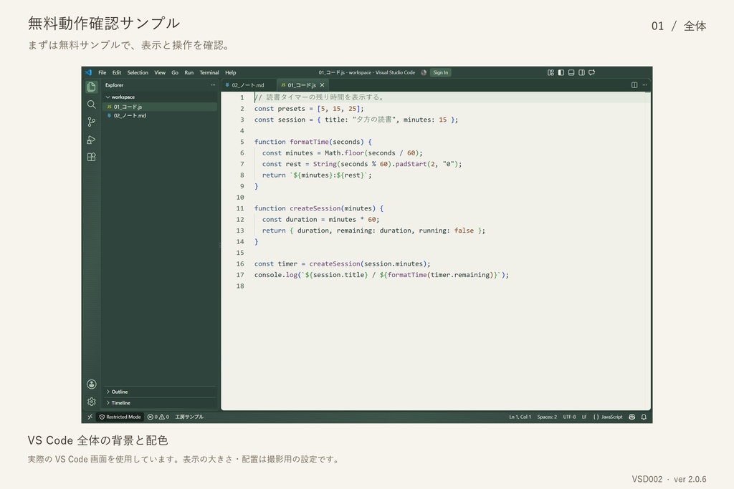Open the Go menu
The image size is (734, 489).
click(x=175, y=72)
